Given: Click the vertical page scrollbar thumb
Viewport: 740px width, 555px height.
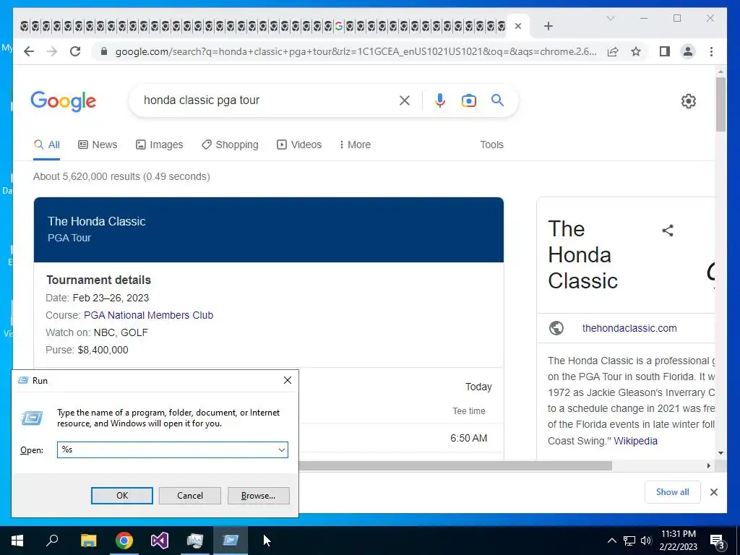Looking at the screenshot, I should pos(720,104).
